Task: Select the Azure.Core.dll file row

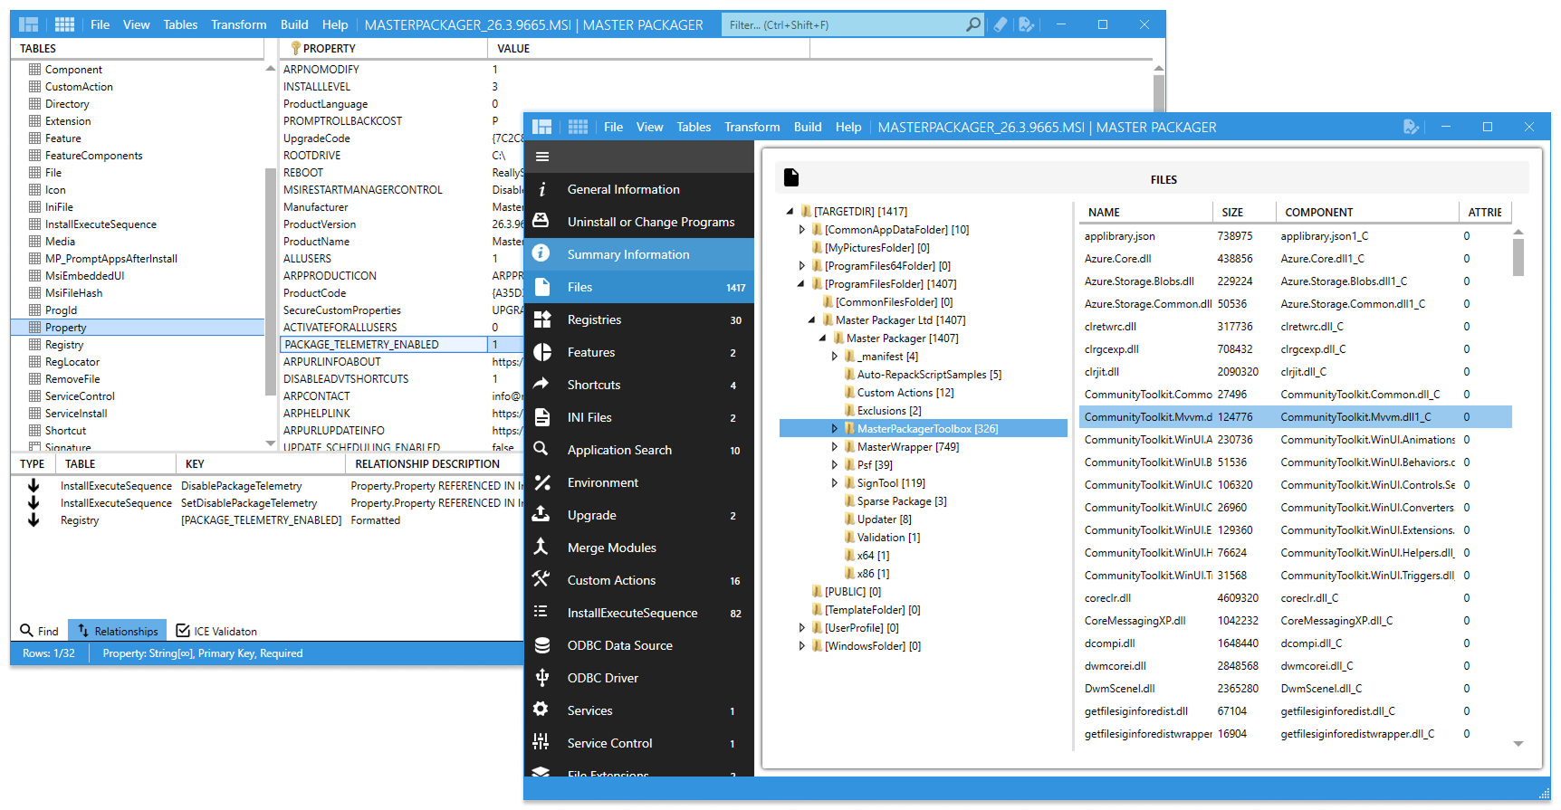Action: pyautogui.click(x=1295, y=259)
